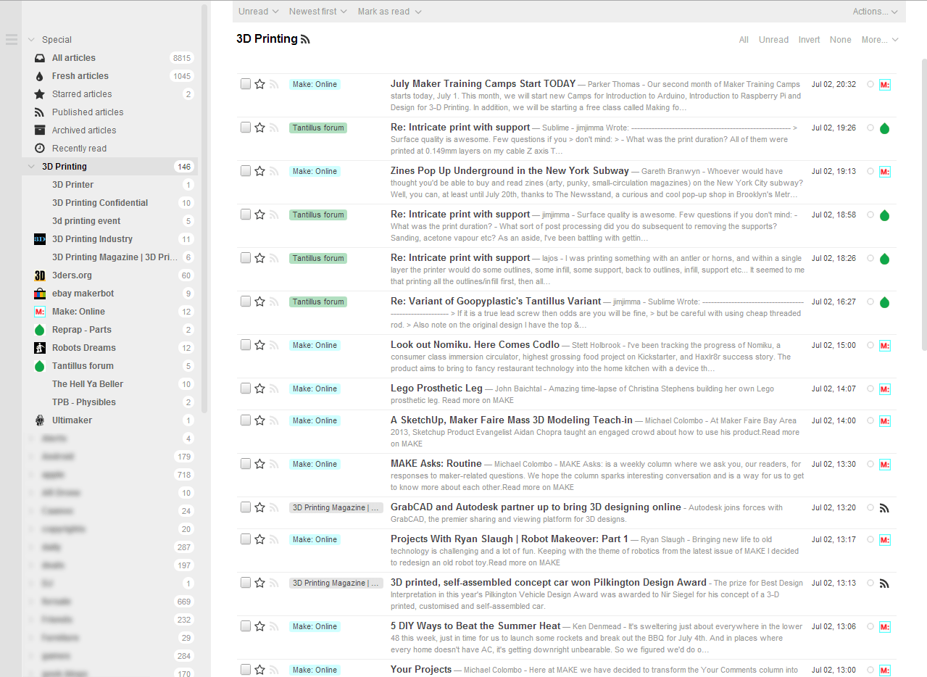Click Ultimaker feed icon
The height and width of the screenshot is (677, 927).
click(40, 420)
